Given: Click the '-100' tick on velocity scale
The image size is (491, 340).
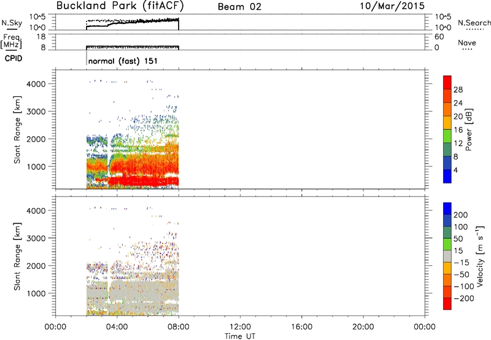Looking at the screenshot, I should (x=464, y=287).
